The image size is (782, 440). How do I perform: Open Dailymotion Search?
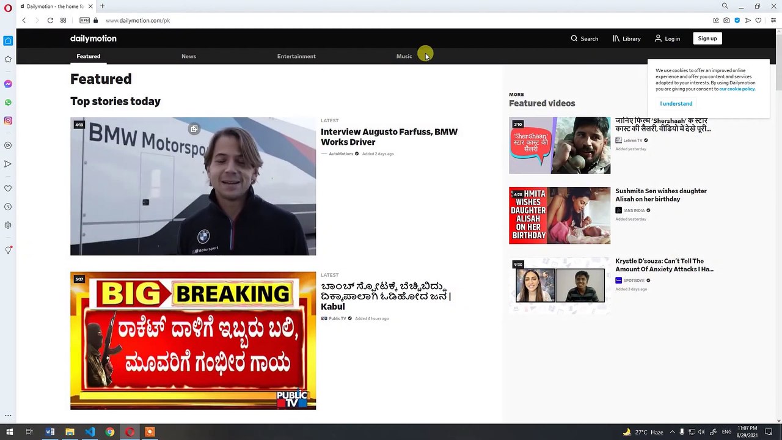coord(585,38)
